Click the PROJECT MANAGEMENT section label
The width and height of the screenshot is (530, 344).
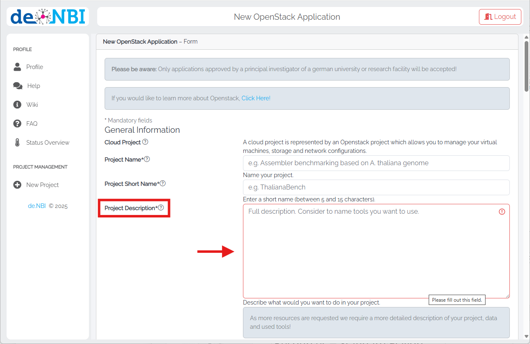click(x=40, y=167)
